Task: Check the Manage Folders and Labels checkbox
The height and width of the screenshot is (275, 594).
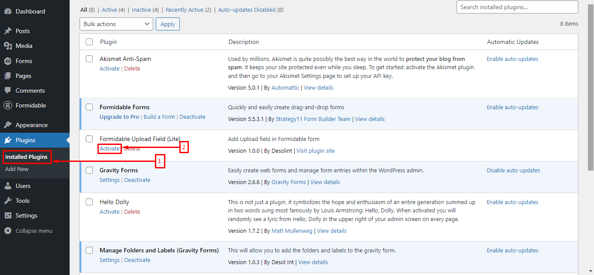Action: coord(89,250)
